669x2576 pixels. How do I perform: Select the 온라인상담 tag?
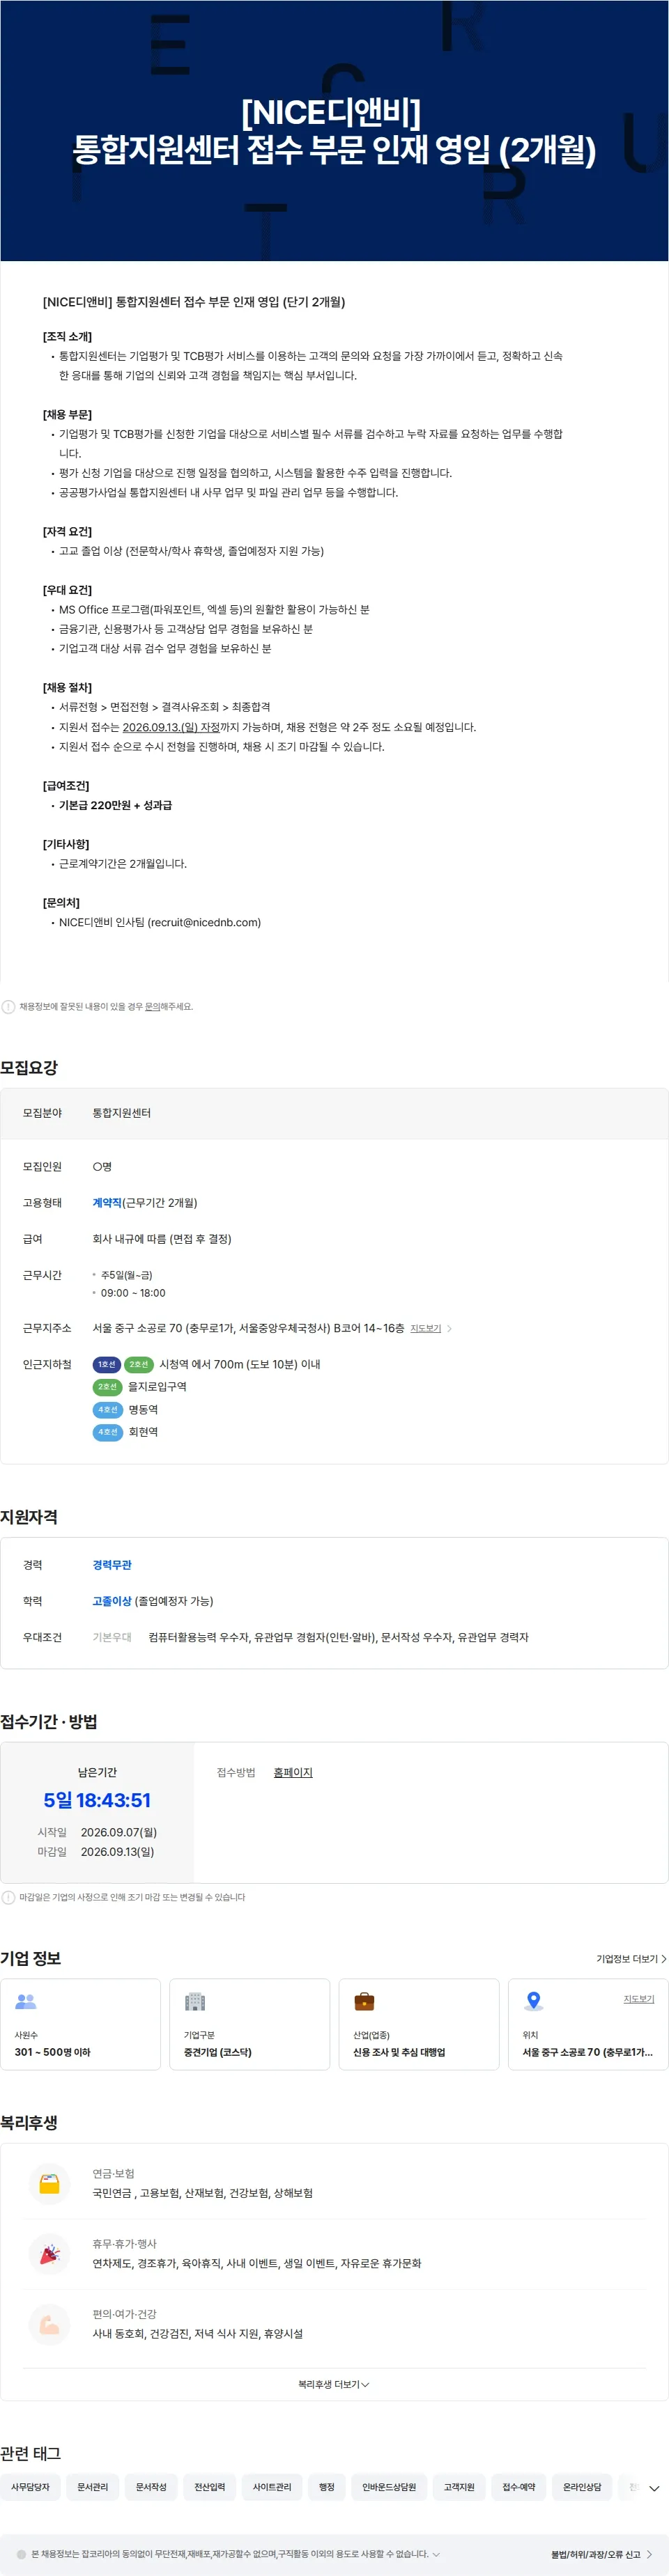click(x=582, y=2487)
